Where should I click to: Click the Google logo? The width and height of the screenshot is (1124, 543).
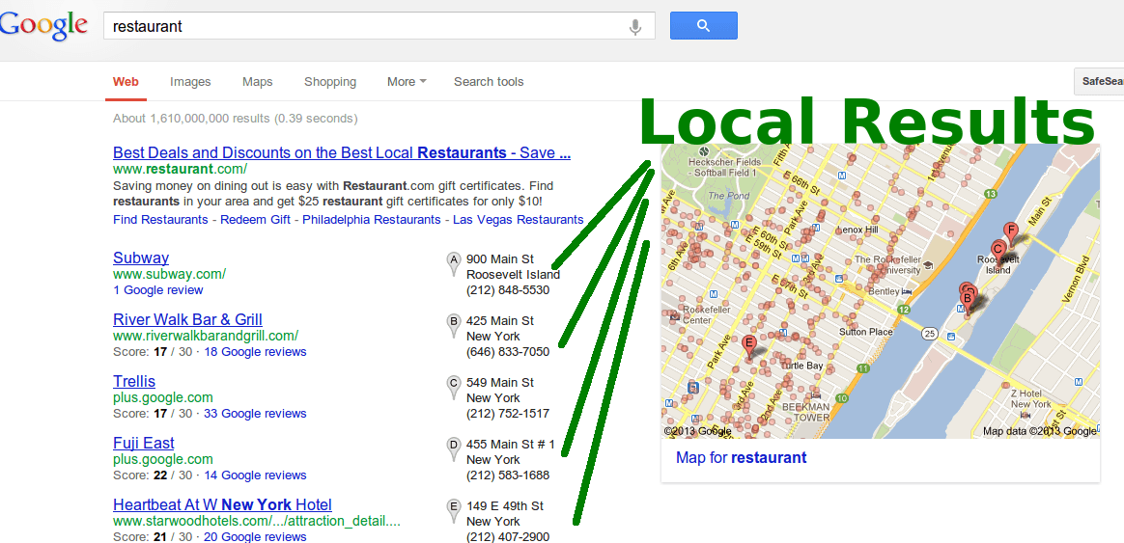click(43, 26)
